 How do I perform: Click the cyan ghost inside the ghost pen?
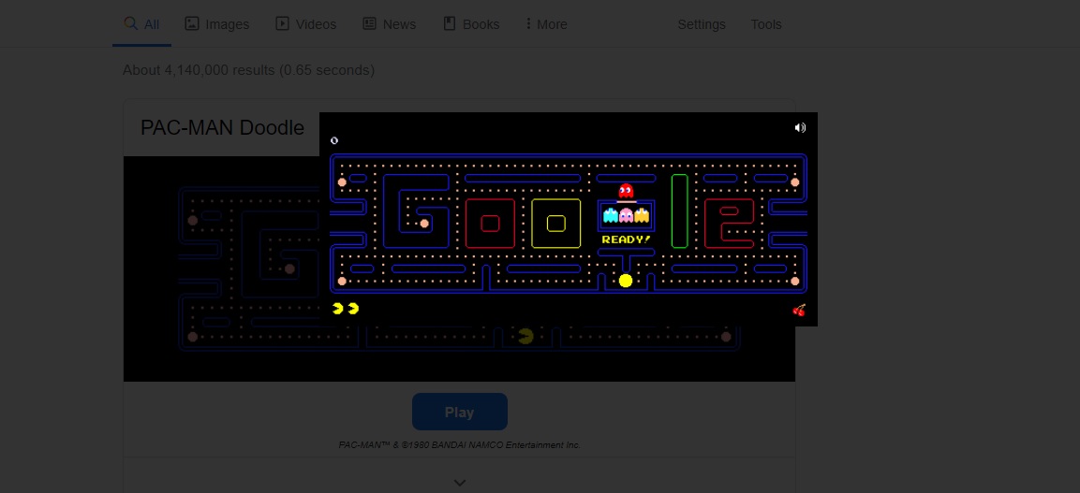(611, 216)
